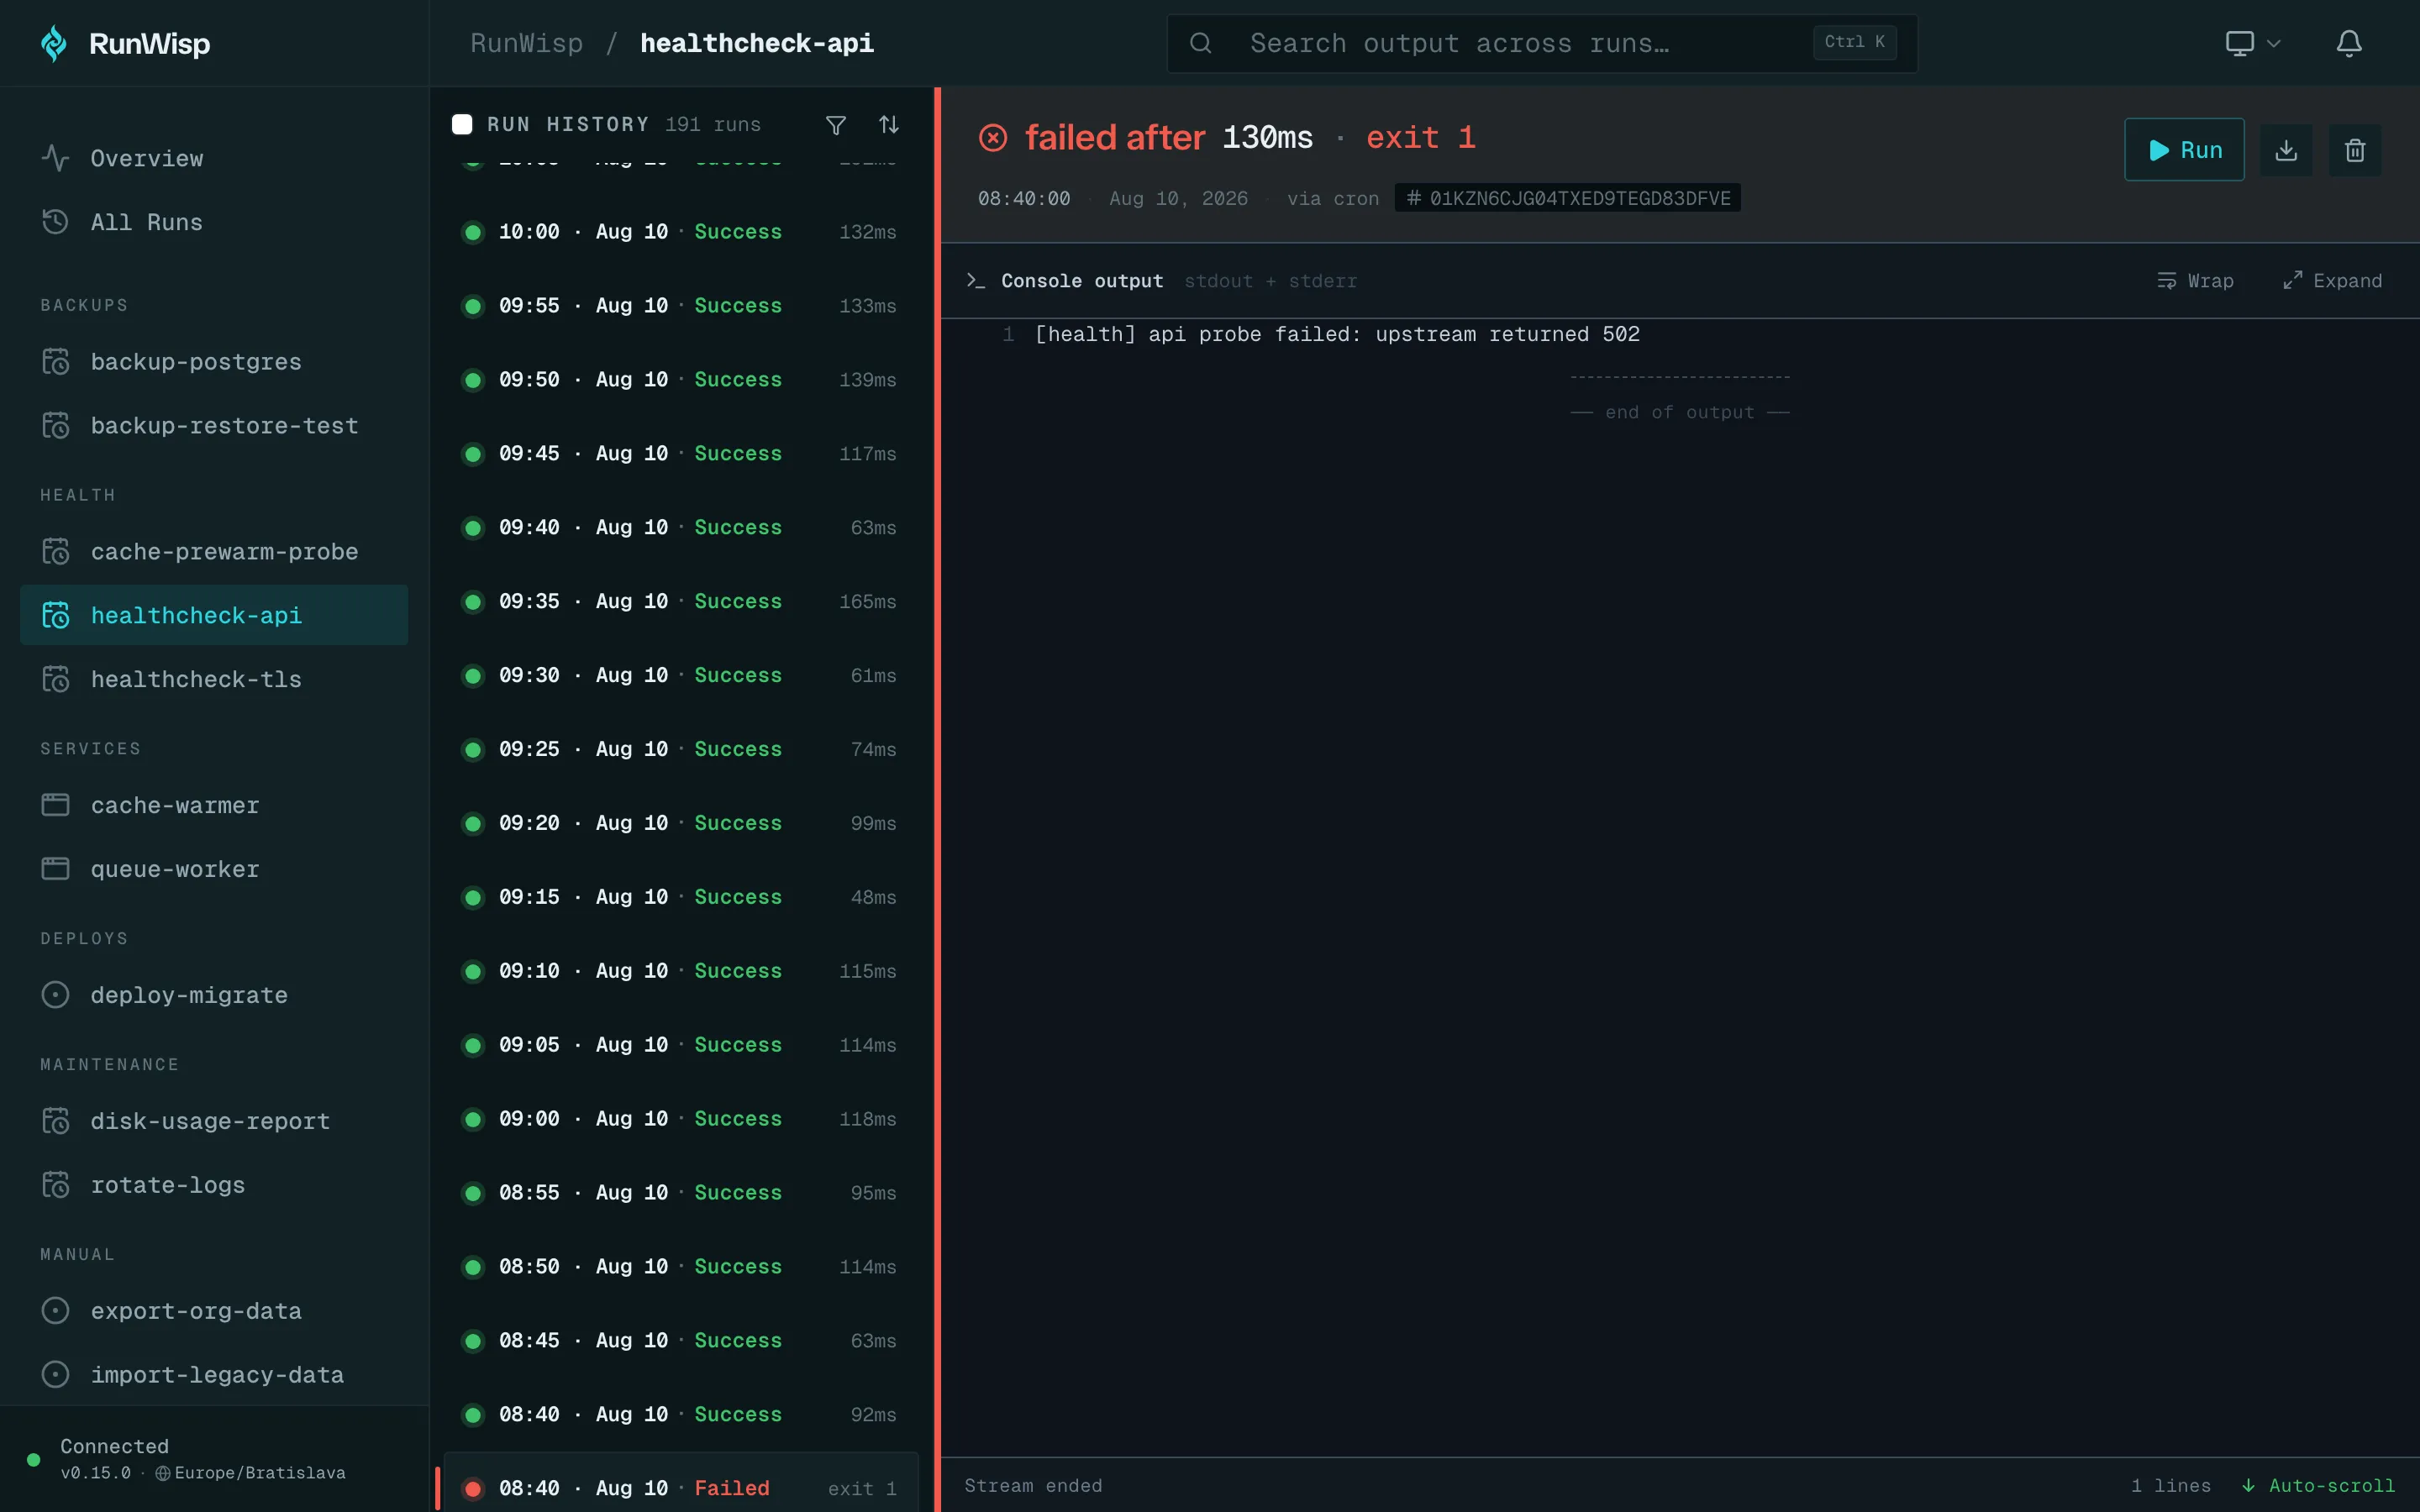2420x1512 pixels.
Task: Open Overview in the sidebar
Action: coord(214,158)
